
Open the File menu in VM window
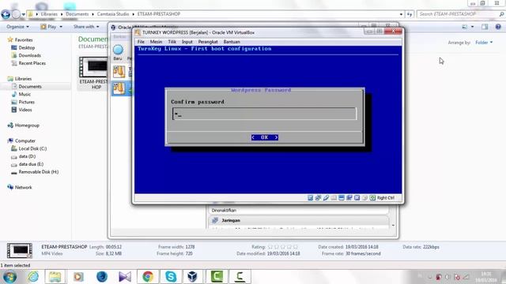click(141, 42)
